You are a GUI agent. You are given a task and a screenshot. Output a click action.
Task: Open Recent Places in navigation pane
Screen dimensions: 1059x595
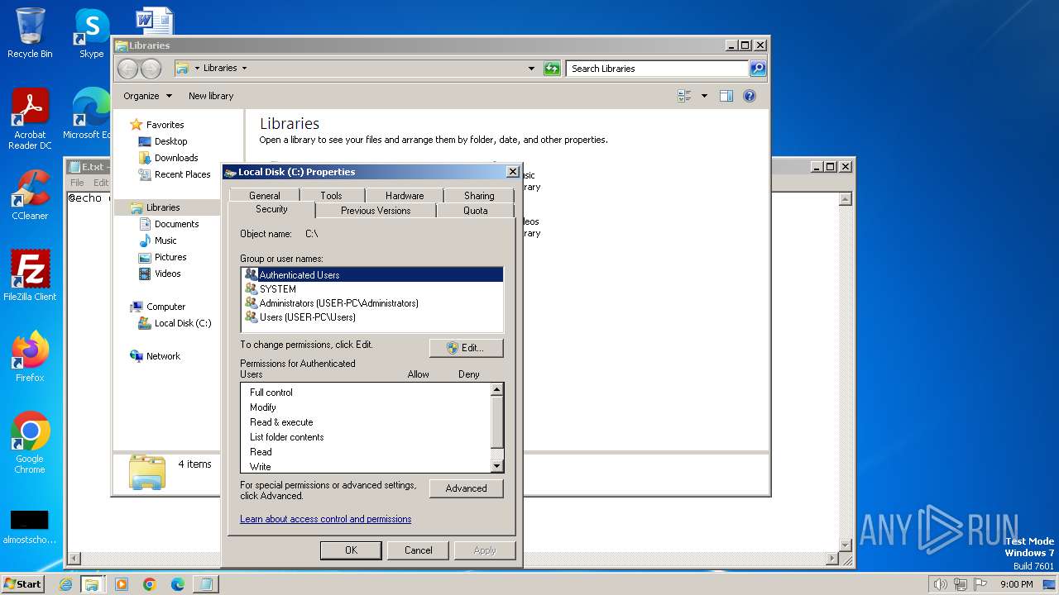tap(182, 174)
